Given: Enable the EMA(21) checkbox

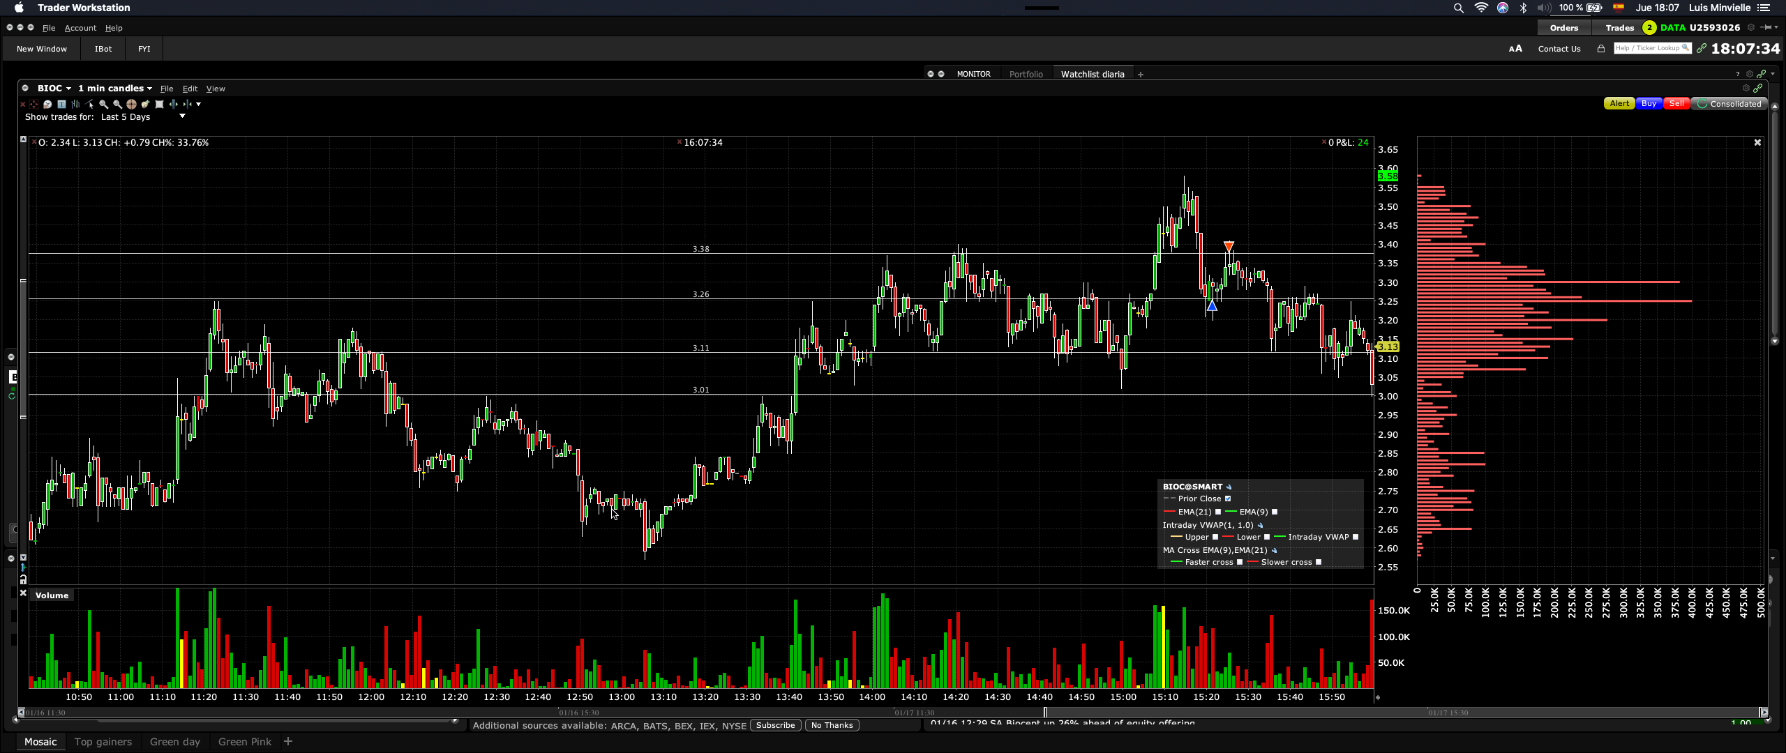Looking at the screenshot, I should [1218, 512].
